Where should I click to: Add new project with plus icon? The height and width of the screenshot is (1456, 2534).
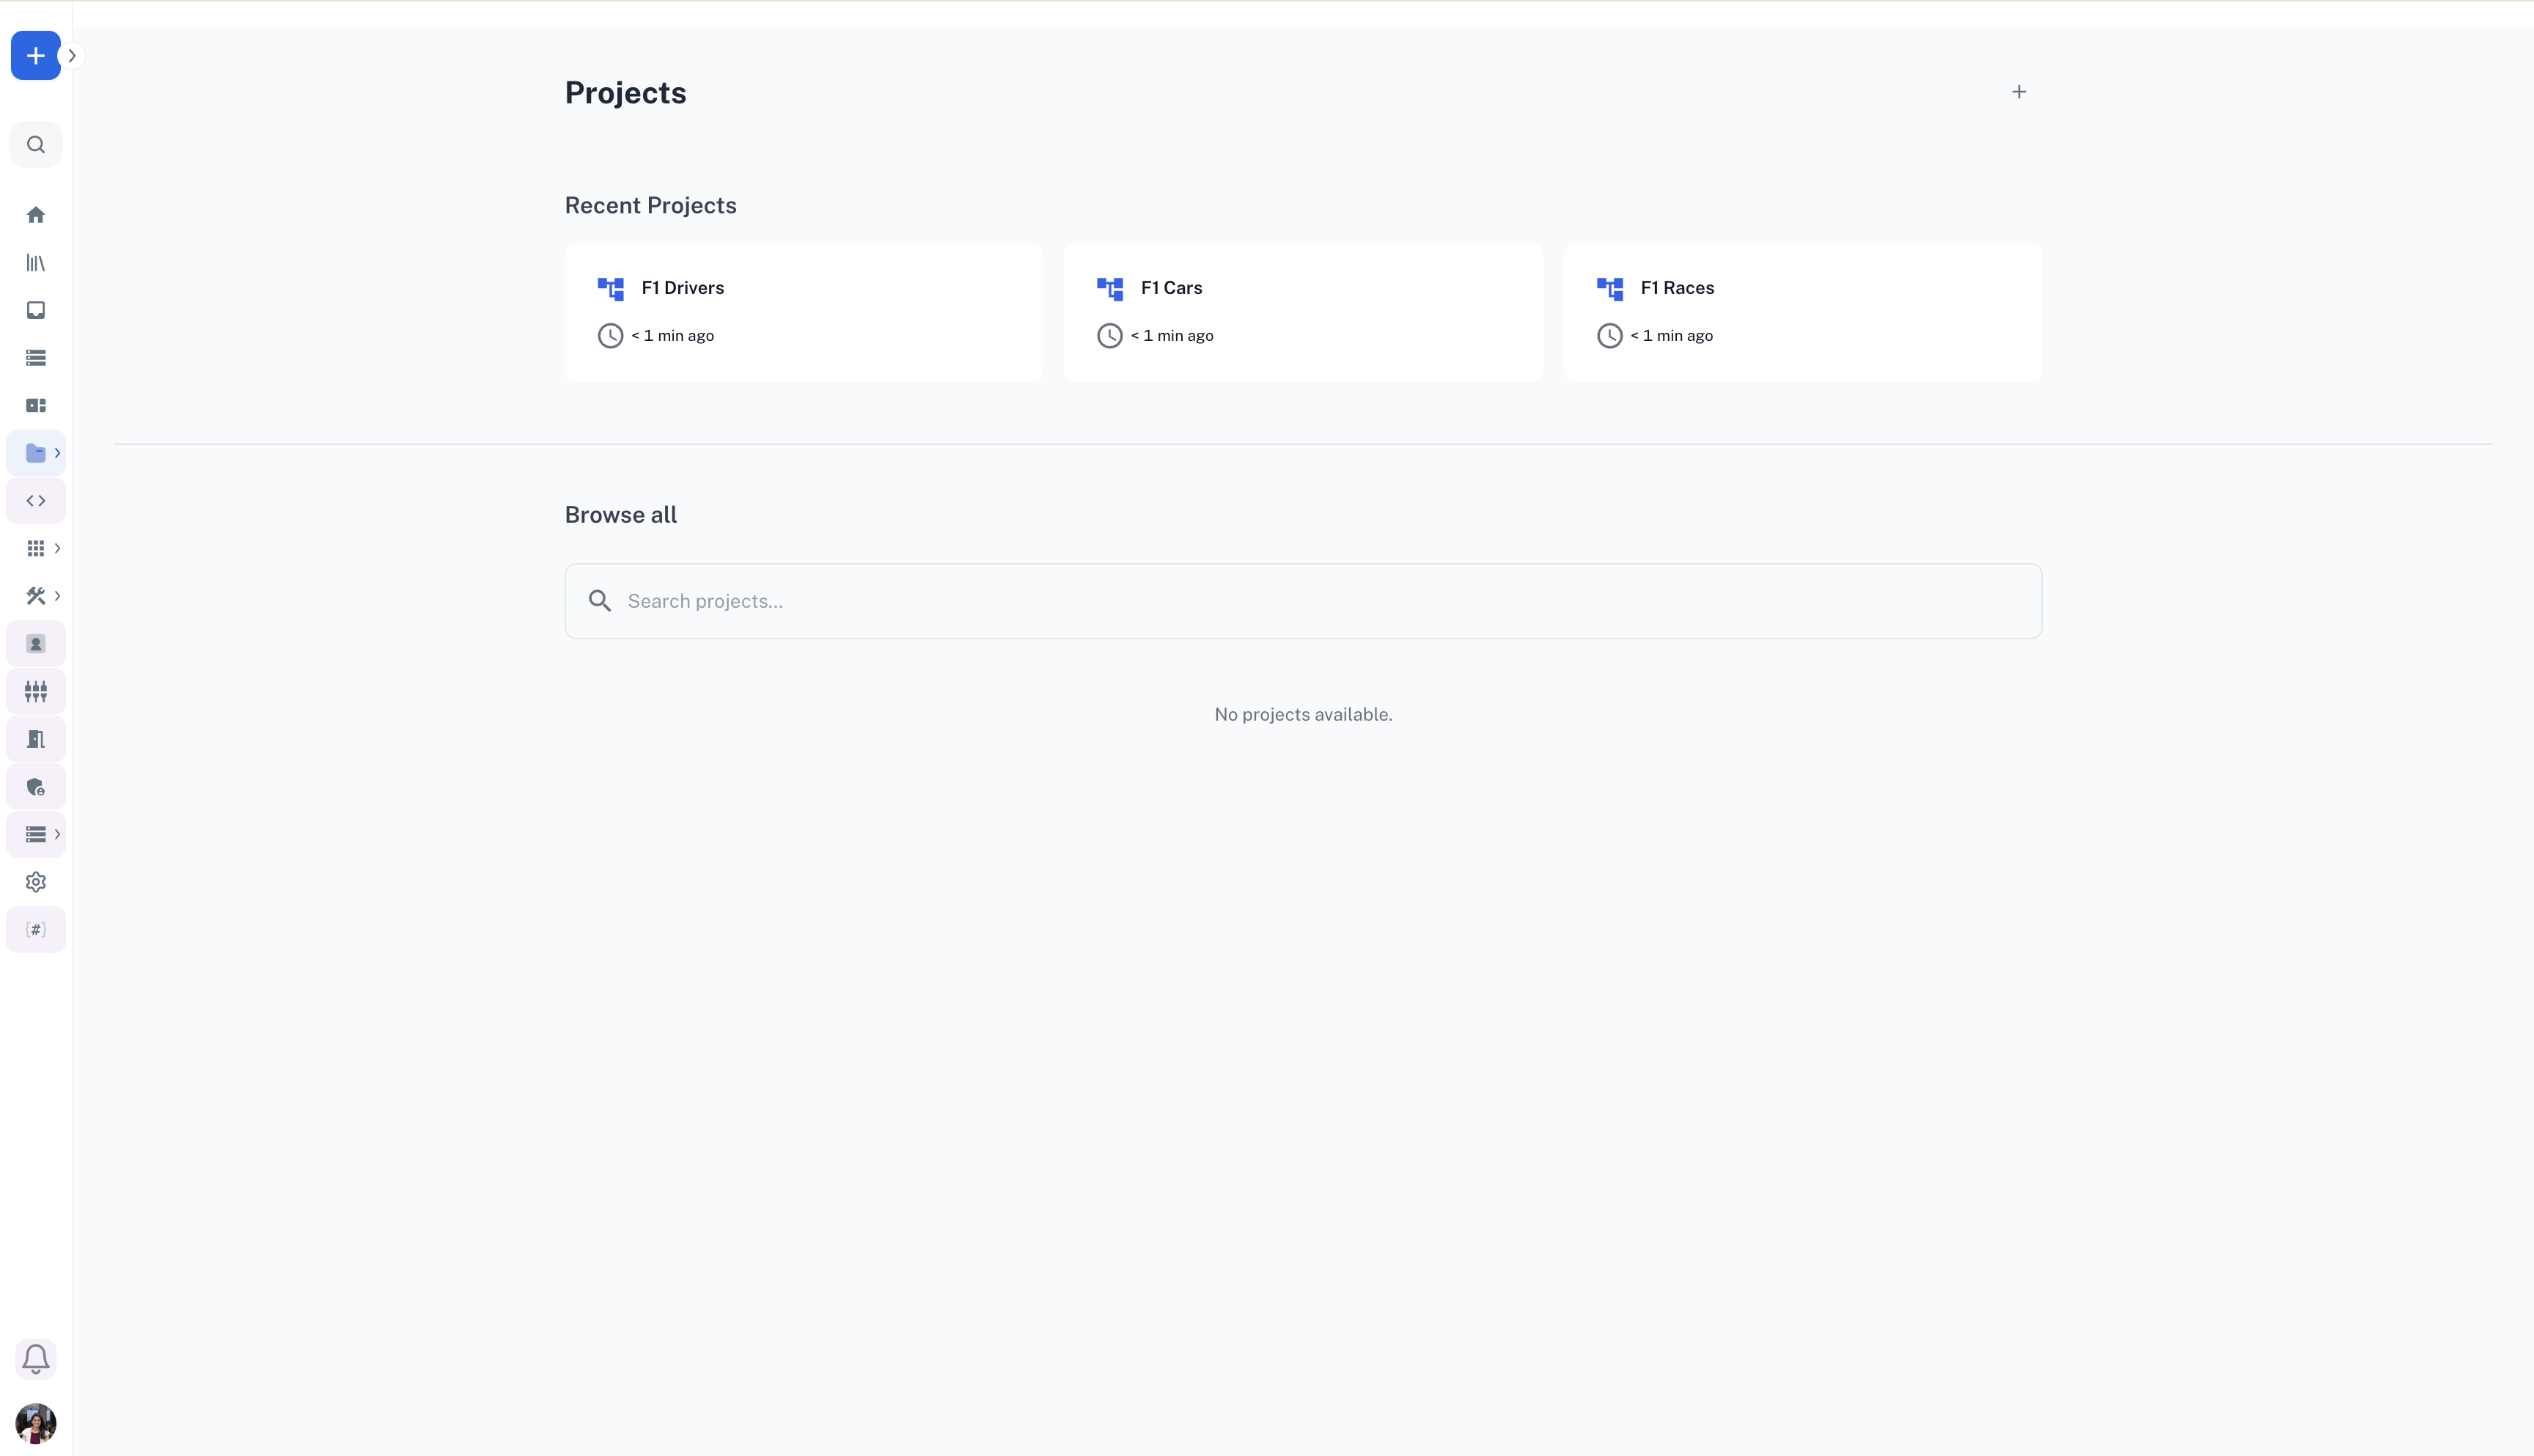[2018, 92]
